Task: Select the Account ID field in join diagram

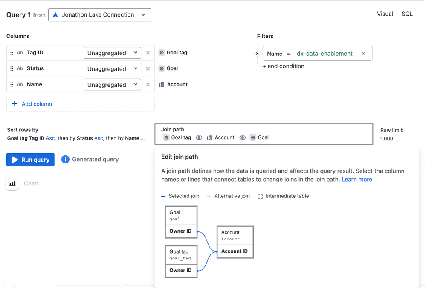Action: tap(235, 251)
